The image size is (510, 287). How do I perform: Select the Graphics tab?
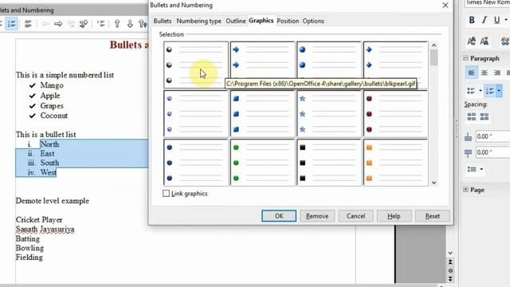click(x=261, y=21)
